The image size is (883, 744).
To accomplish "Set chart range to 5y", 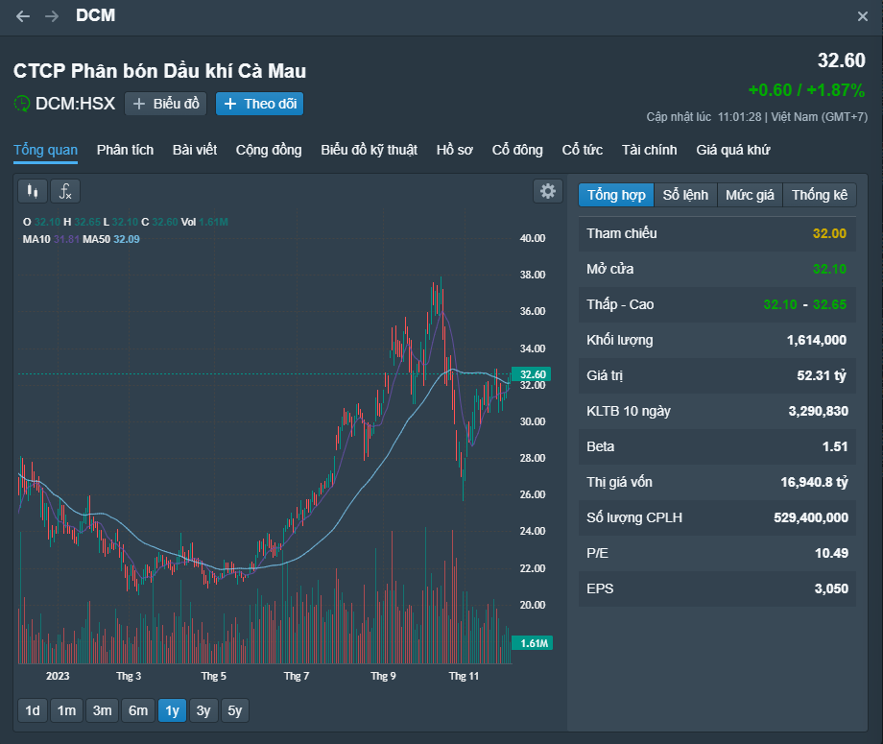I will click(x=235, y=710).
